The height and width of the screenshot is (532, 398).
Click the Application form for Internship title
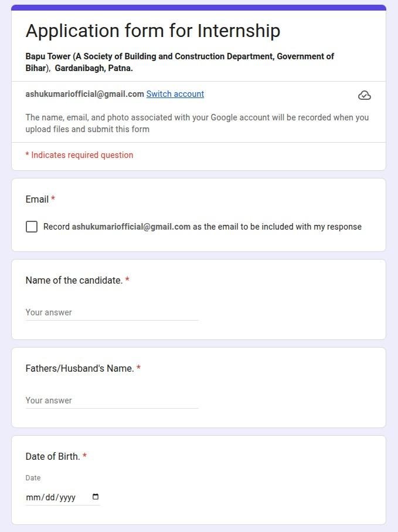pos(153,31)
